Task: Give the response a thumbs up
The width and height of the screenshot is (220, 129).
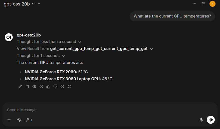Action: pyautogui.click(x=48, y=86)
